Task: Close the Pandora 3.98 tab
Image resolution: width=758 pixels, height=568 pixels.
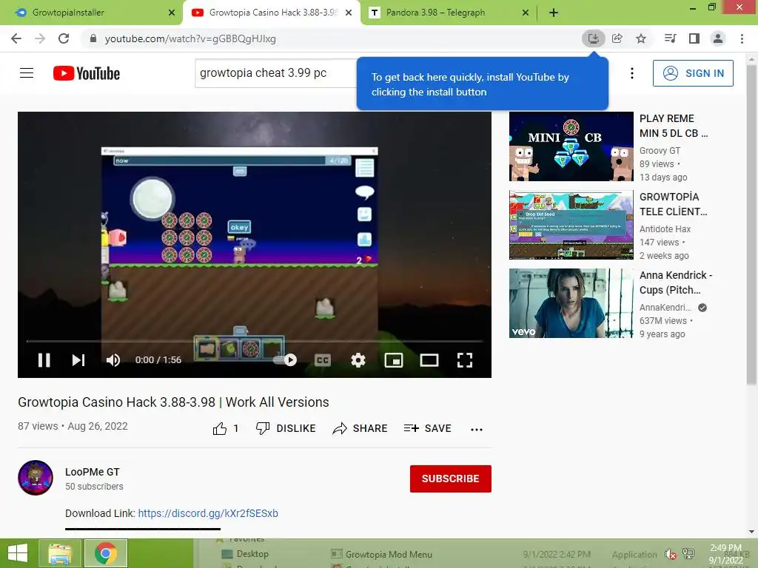Action: [x=526, y=13]
